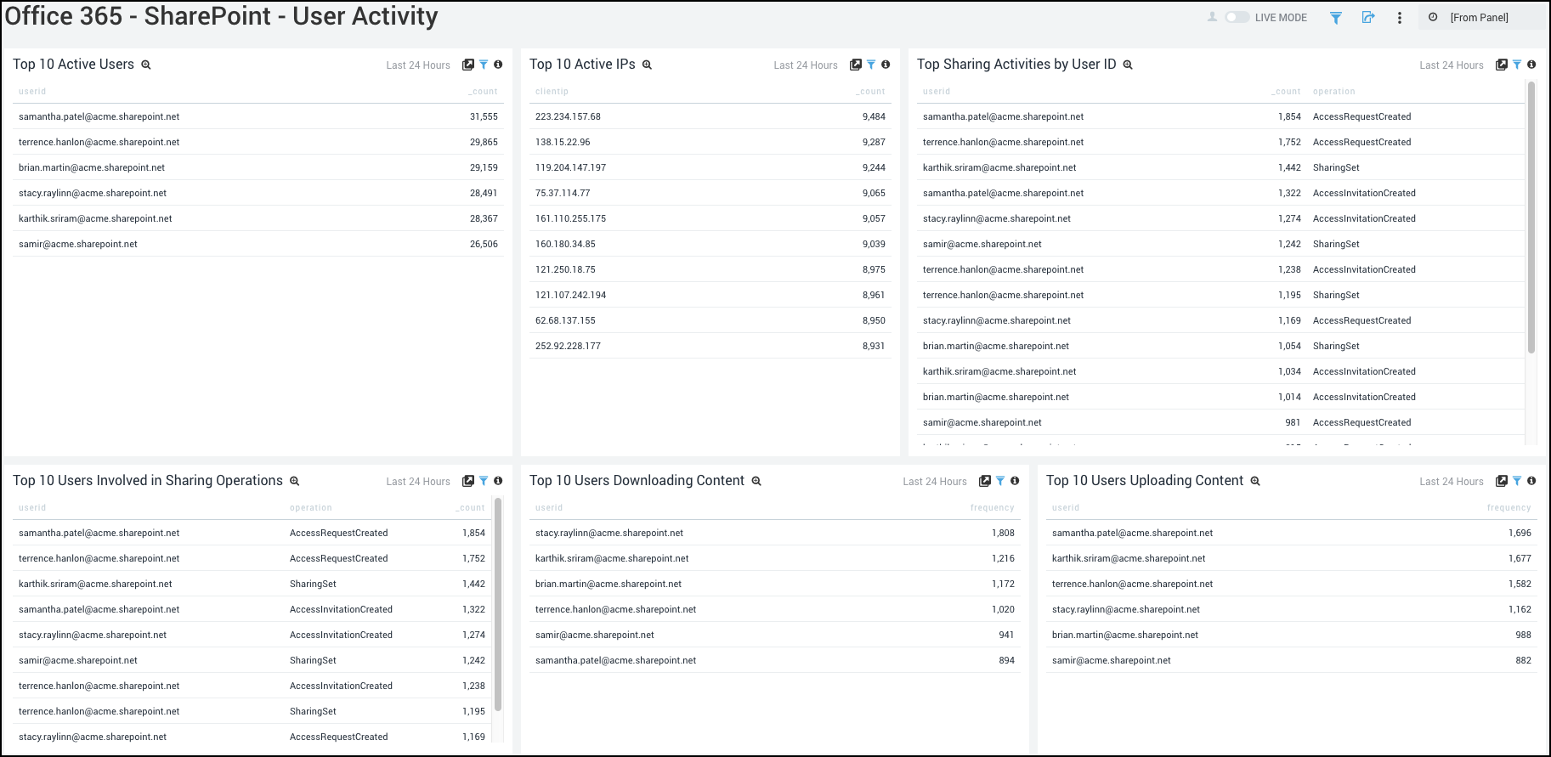Image resolution: width=1551 pixels, height=757 pixels.
Task: Toggle the Live Mode switch
Action: [x=1237, y=17]
